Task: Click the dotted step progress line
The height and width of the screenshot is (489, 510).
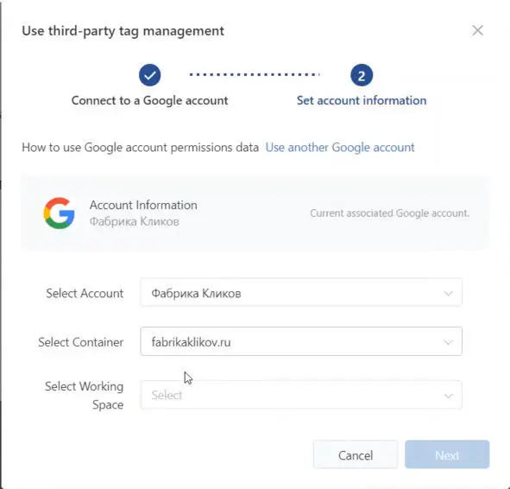Action: coord(255,74)
